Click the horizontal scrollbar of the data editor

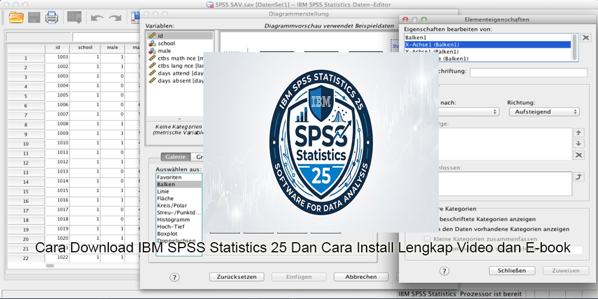point(50,266)
